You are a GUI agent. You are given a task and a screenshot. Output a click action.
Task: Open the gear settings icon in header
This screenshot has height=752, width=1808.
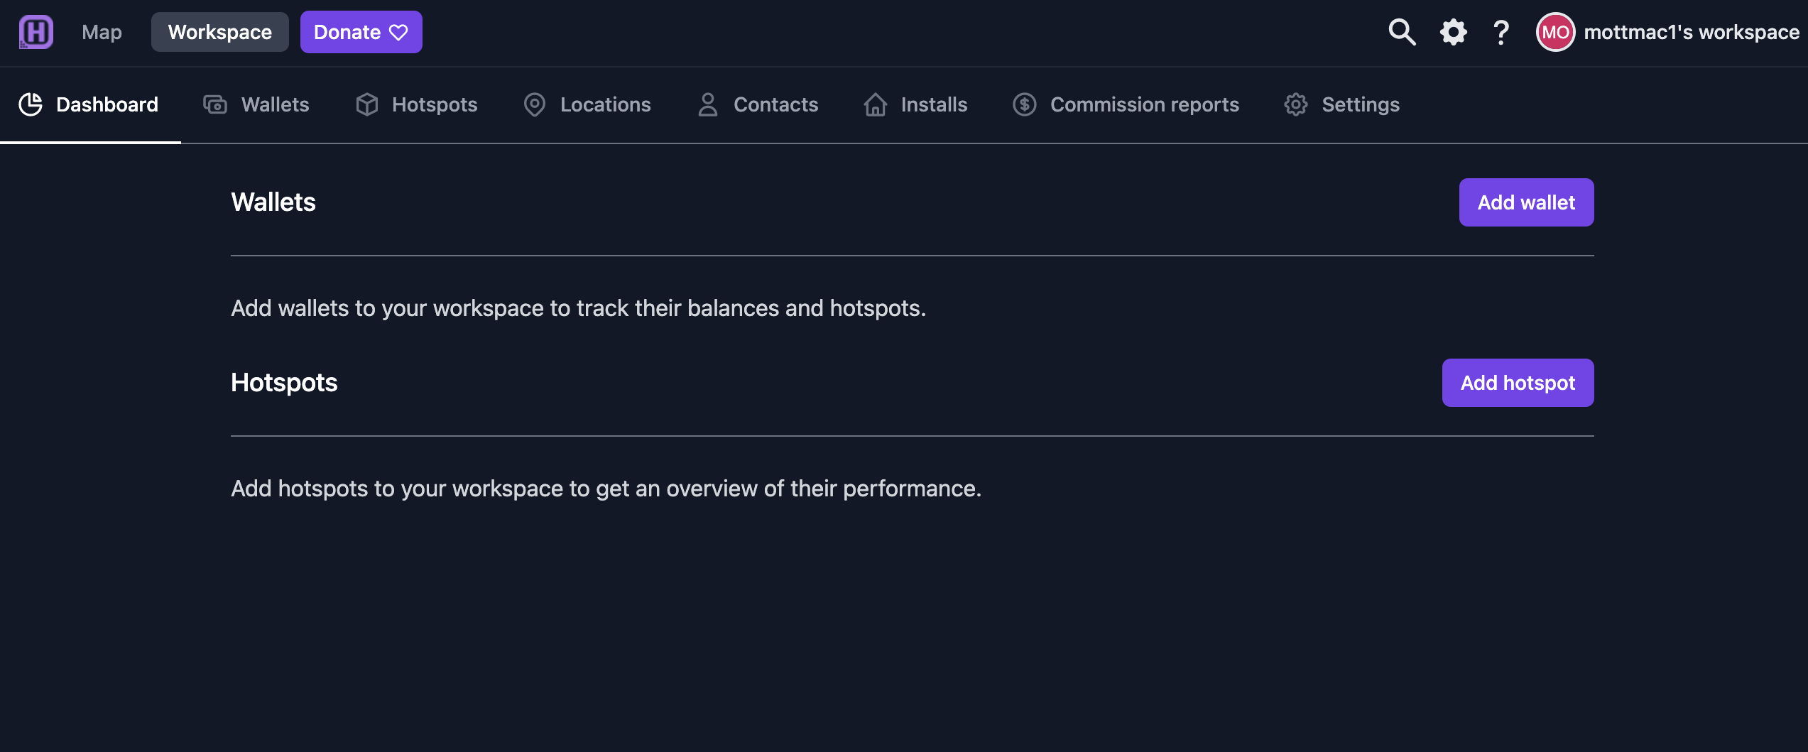1453,32
